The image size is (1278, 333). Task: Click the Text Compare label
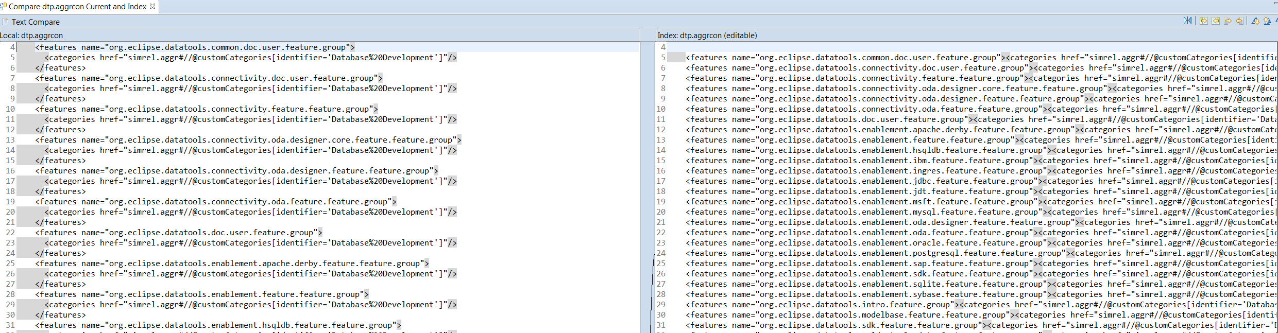[36, 22]
